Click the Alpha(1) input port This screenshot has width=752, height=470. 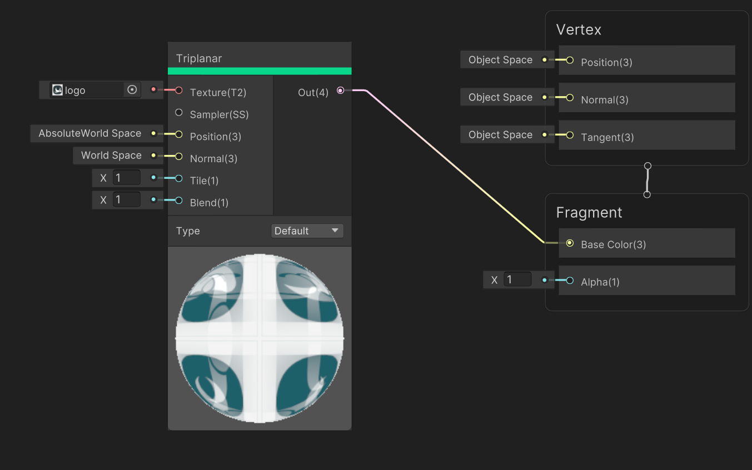(569, 280)
